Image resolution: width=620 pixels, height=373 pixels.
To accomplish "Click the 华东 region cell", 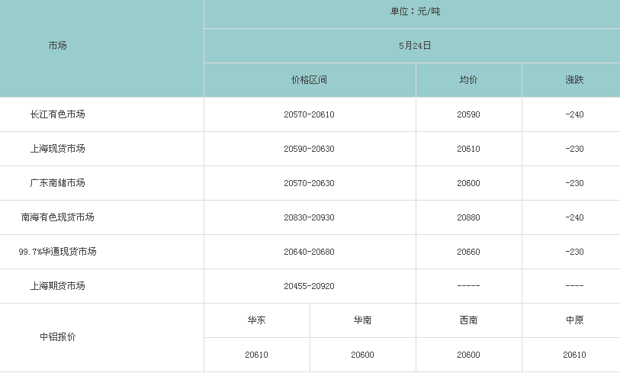I will [x=256, y=320].
